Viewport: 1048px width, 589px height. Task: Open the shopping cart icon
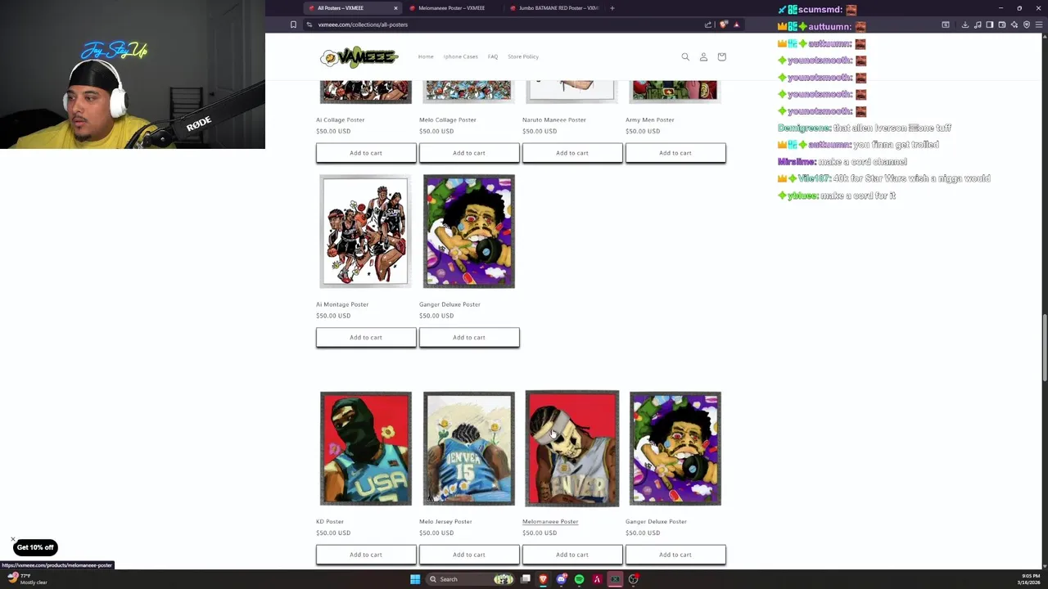pyautogui.click(x=721, y=56)
